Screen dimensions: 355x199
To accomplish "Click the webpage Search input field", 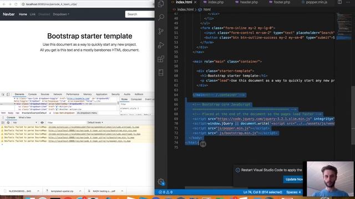I will 140,14.
